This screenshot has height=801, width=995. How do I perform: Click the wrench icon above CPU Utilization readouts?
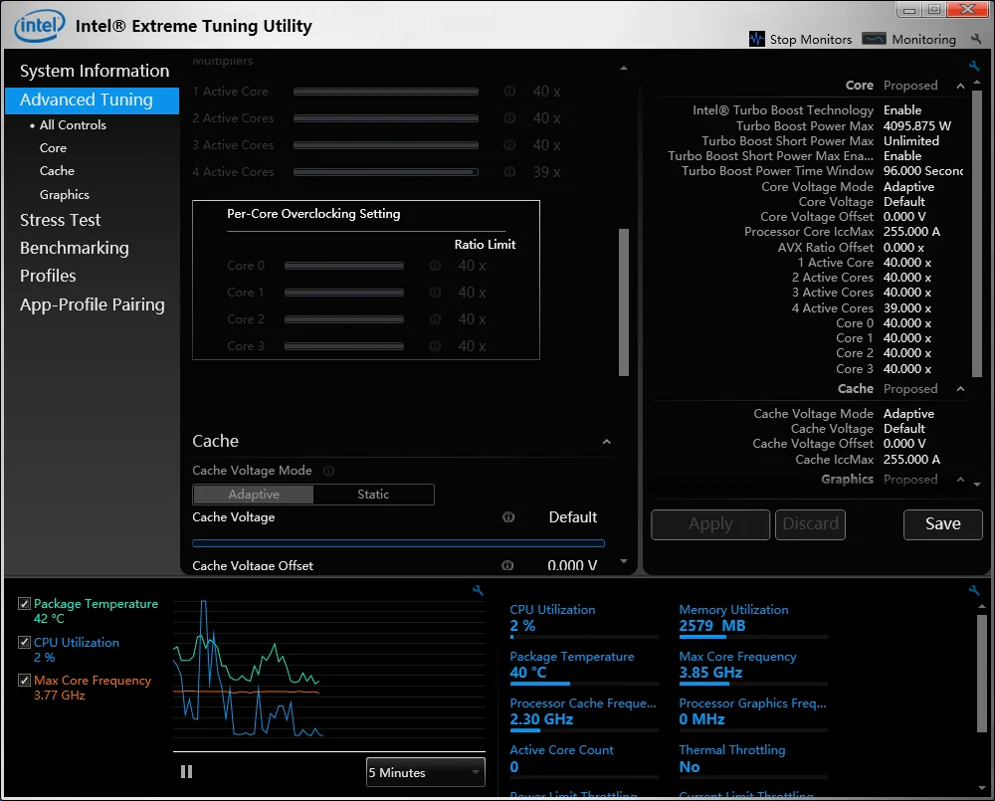click(974, 590)
